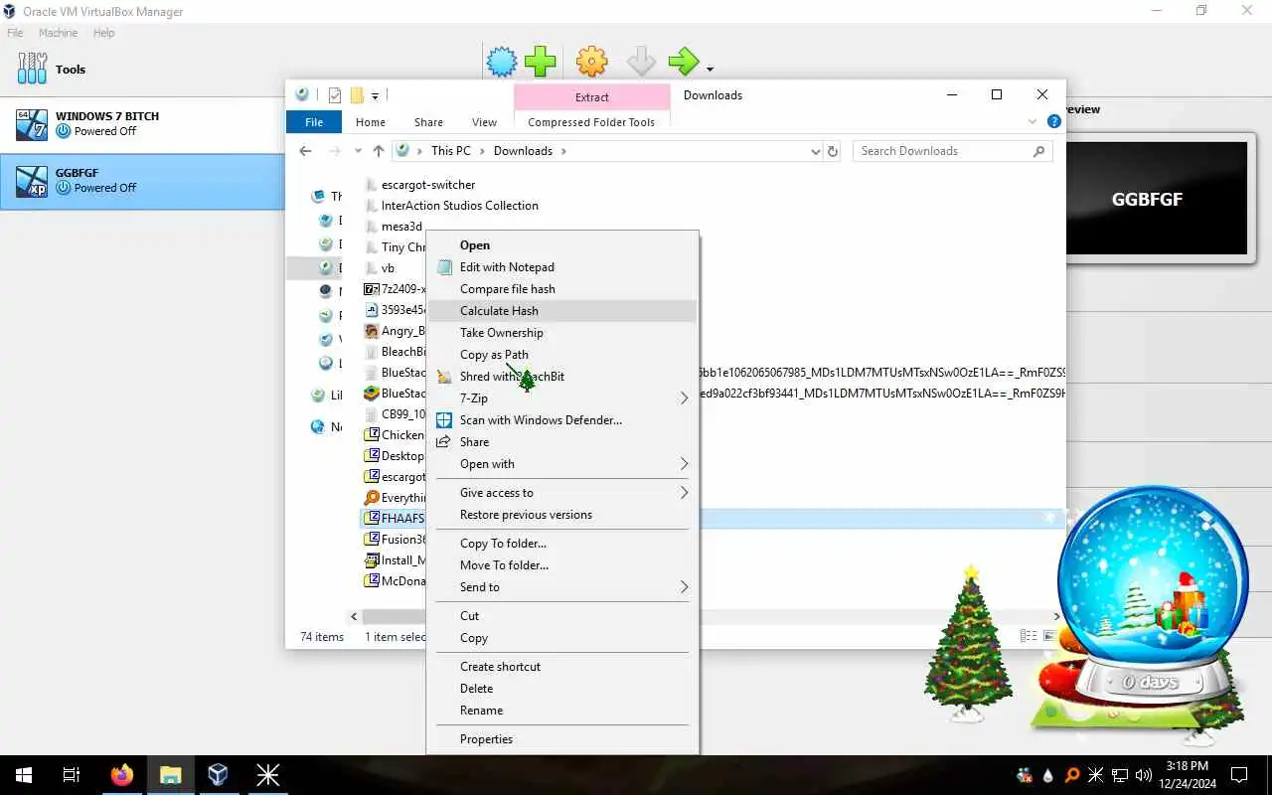Switch to the Home ribbon tab
This screenshot has height=795, width=1272.
[371, 122]
